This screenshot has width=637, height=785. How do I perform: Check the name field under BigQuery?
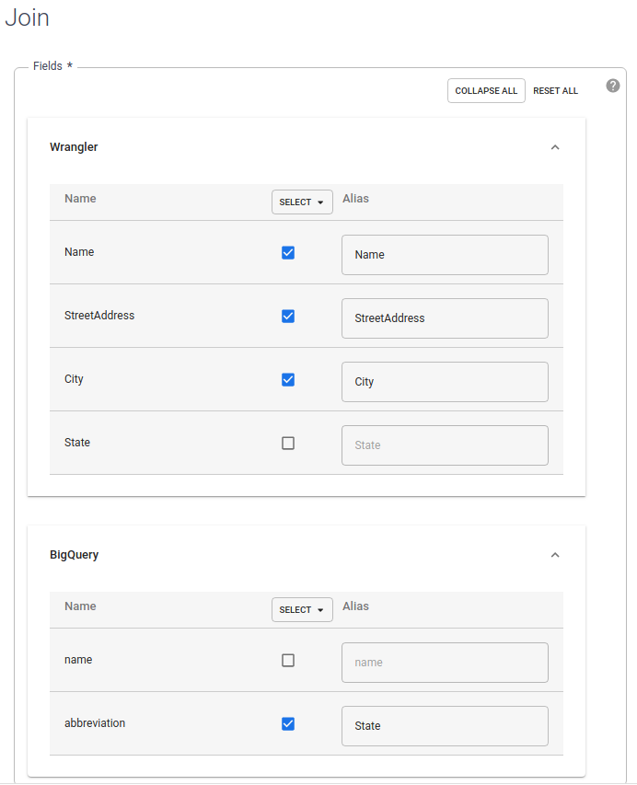coord(288,660)
